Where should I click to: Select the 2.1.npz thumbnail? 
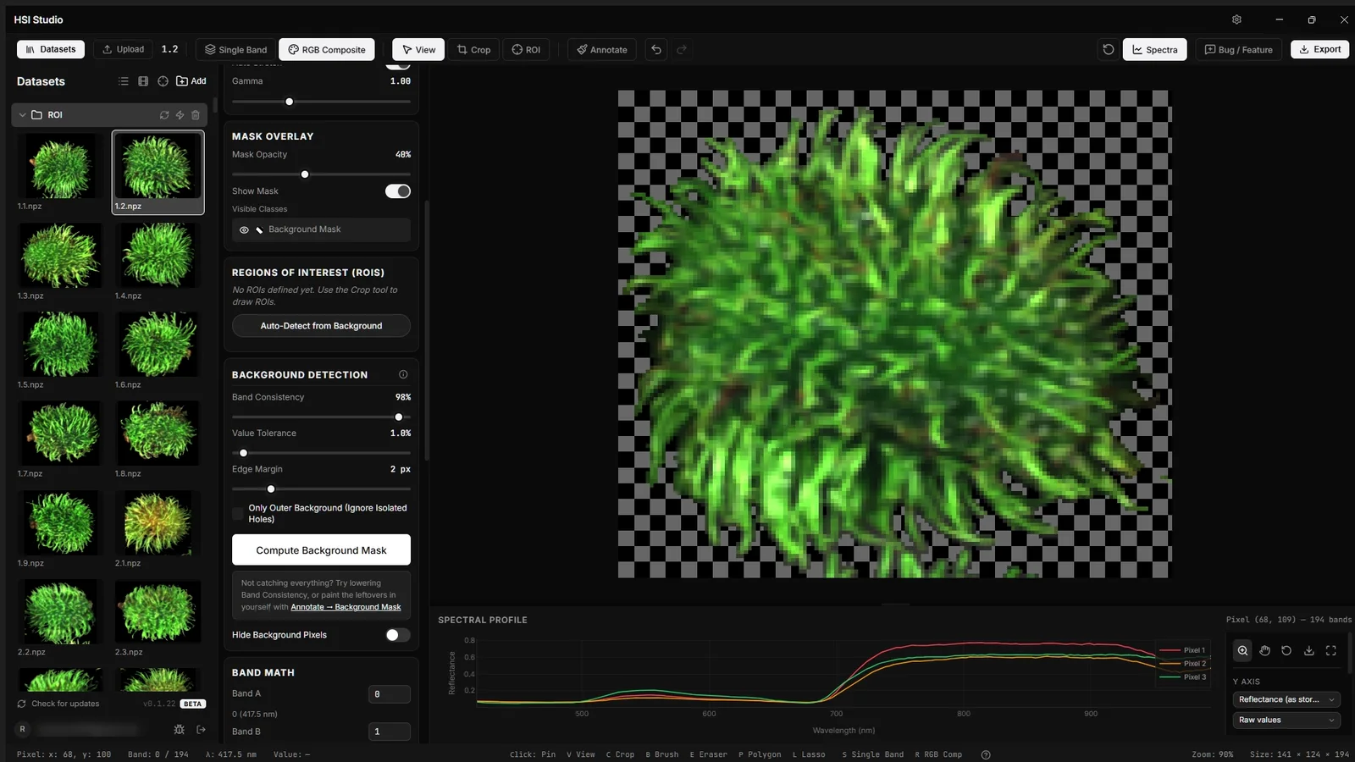[x=158, y=522]
